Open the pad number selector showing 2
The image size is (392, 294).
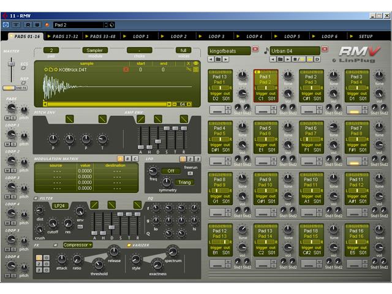51,50
